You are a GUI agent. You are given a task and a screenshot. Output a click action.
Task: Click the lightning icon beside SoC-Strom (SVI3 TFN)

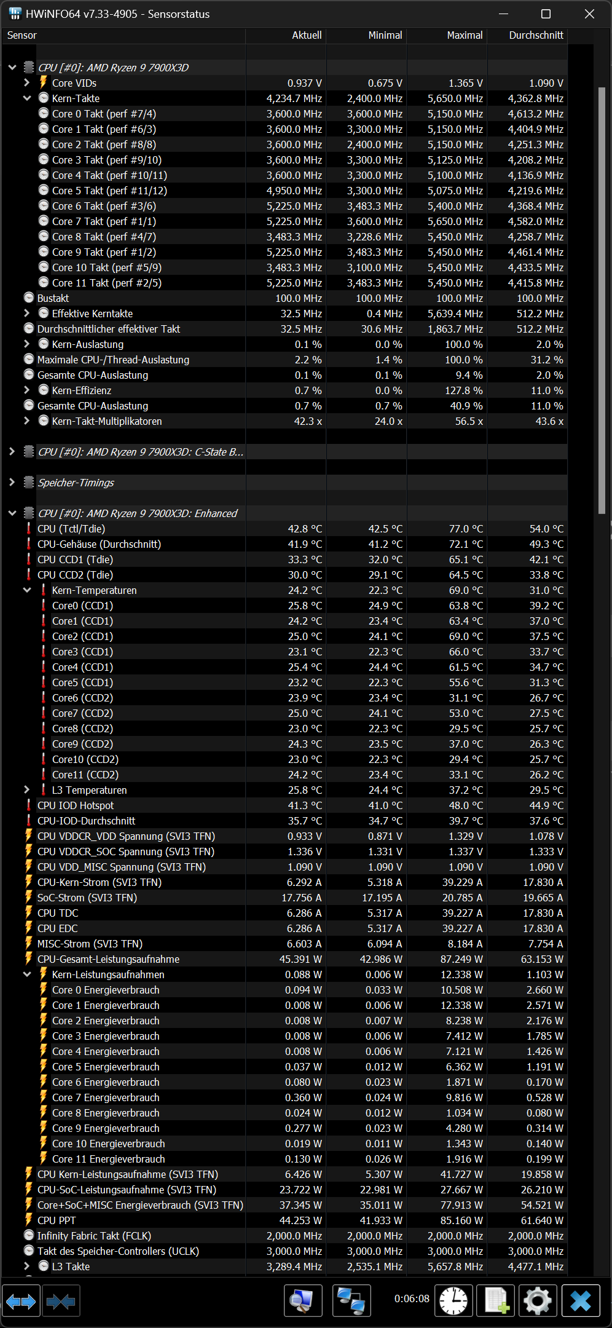[29, 897]
